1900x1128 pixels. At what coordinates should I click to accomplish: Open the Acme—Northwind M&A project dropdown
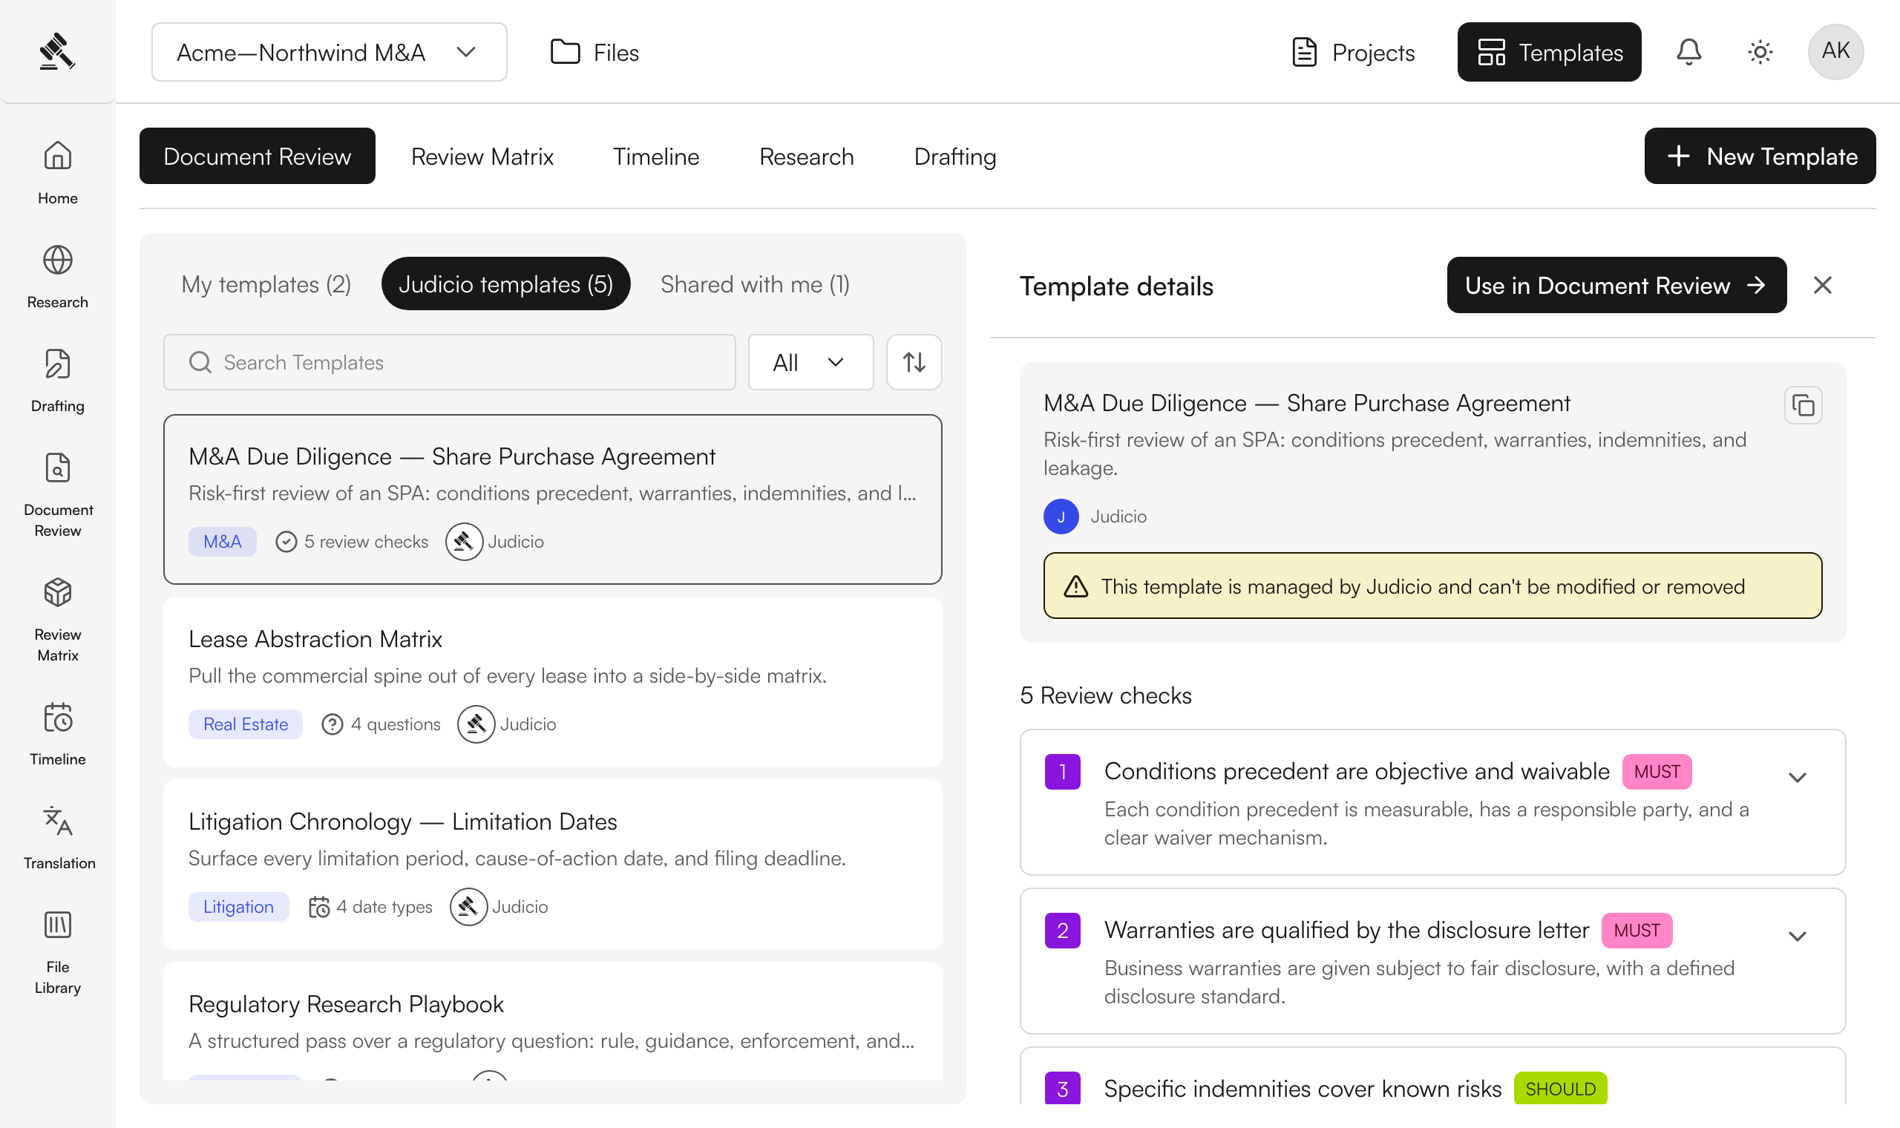tap(329, 52)
